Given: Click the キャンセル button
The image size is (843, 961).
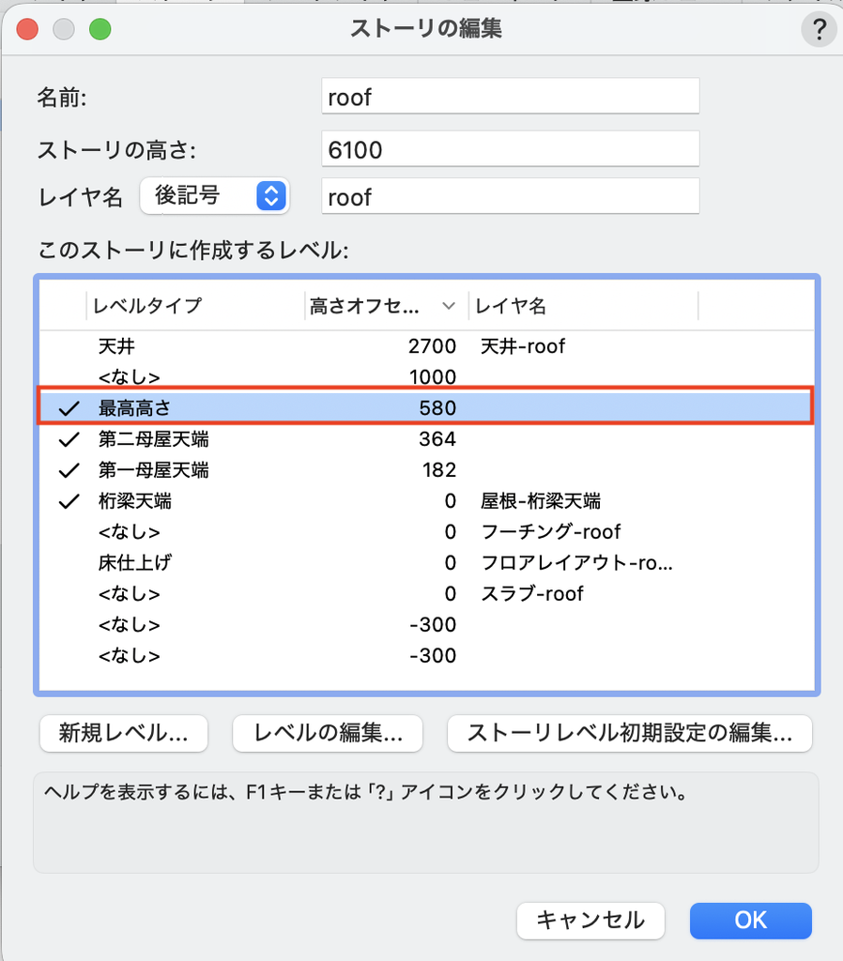Looking at the screenshot, I should 590,921.
